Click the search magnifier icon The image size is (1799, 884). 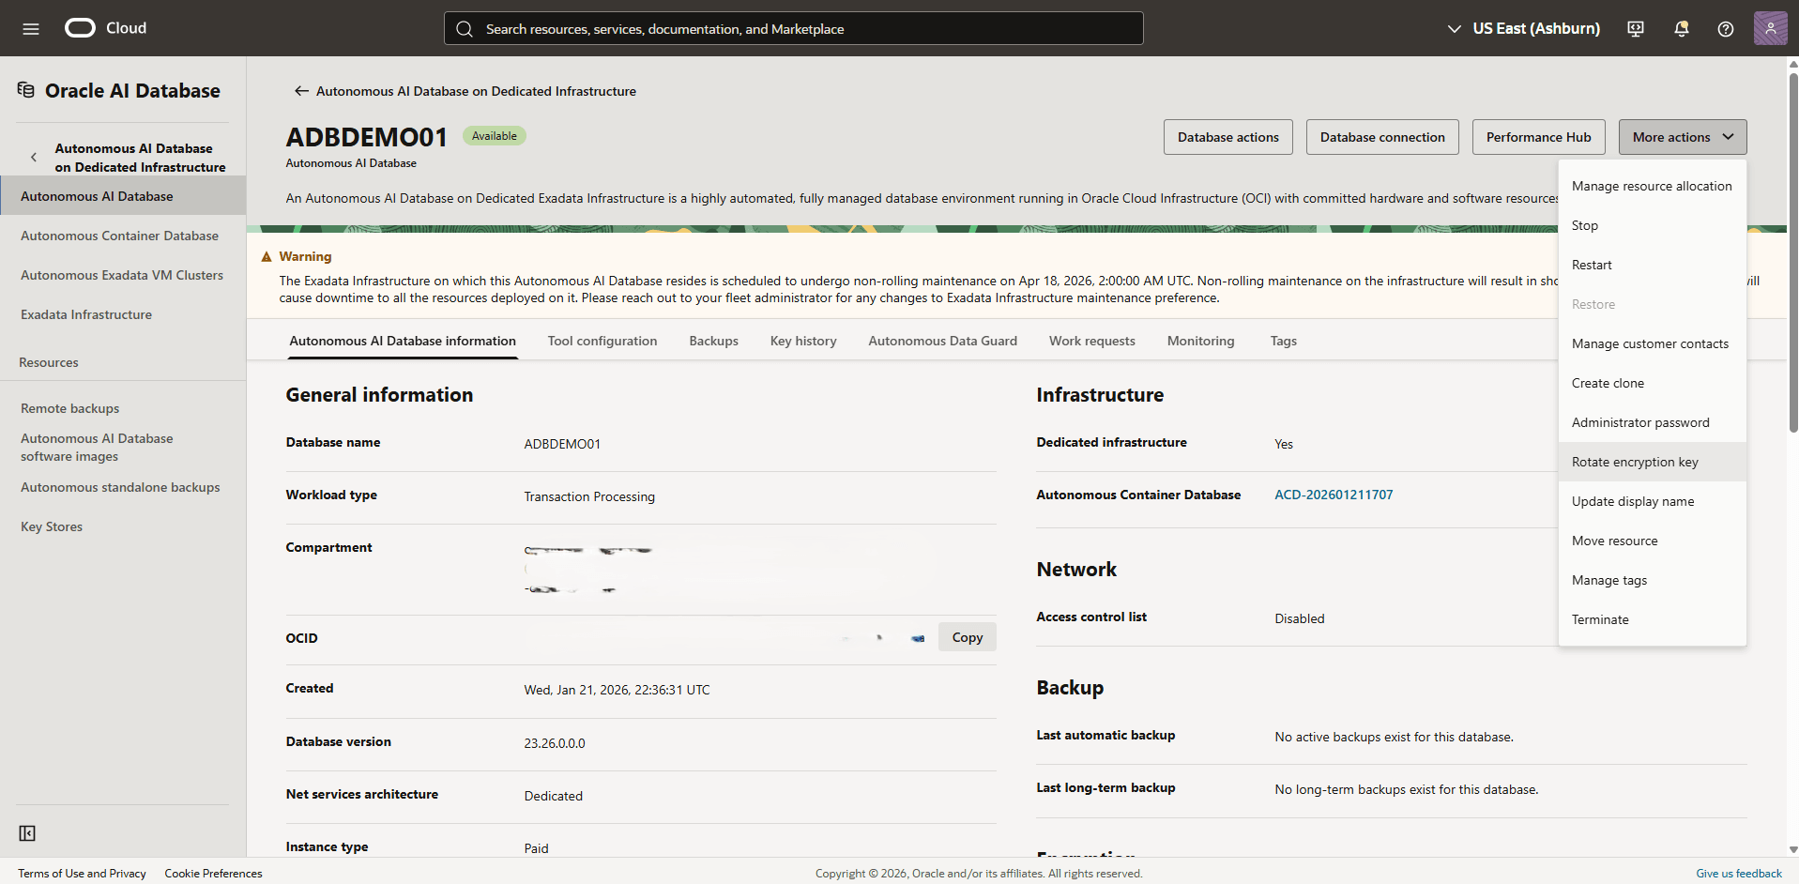465,28
